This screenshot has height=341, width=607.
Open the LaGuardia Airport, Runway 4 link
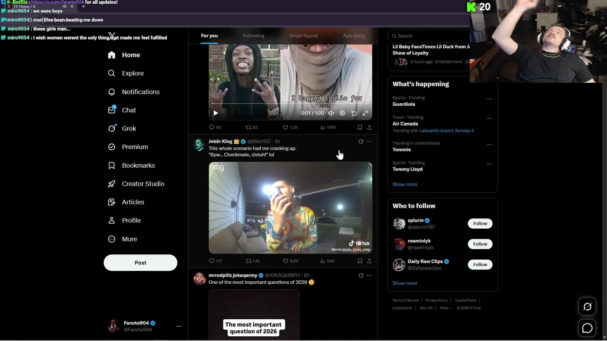(x=447, y=131)
